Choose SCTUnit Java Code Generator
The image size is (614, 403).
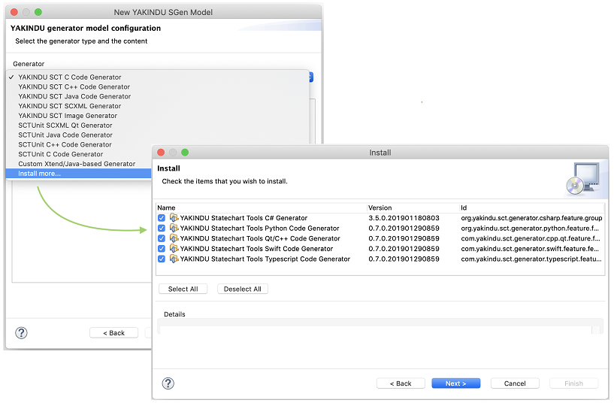click(157, 135)
